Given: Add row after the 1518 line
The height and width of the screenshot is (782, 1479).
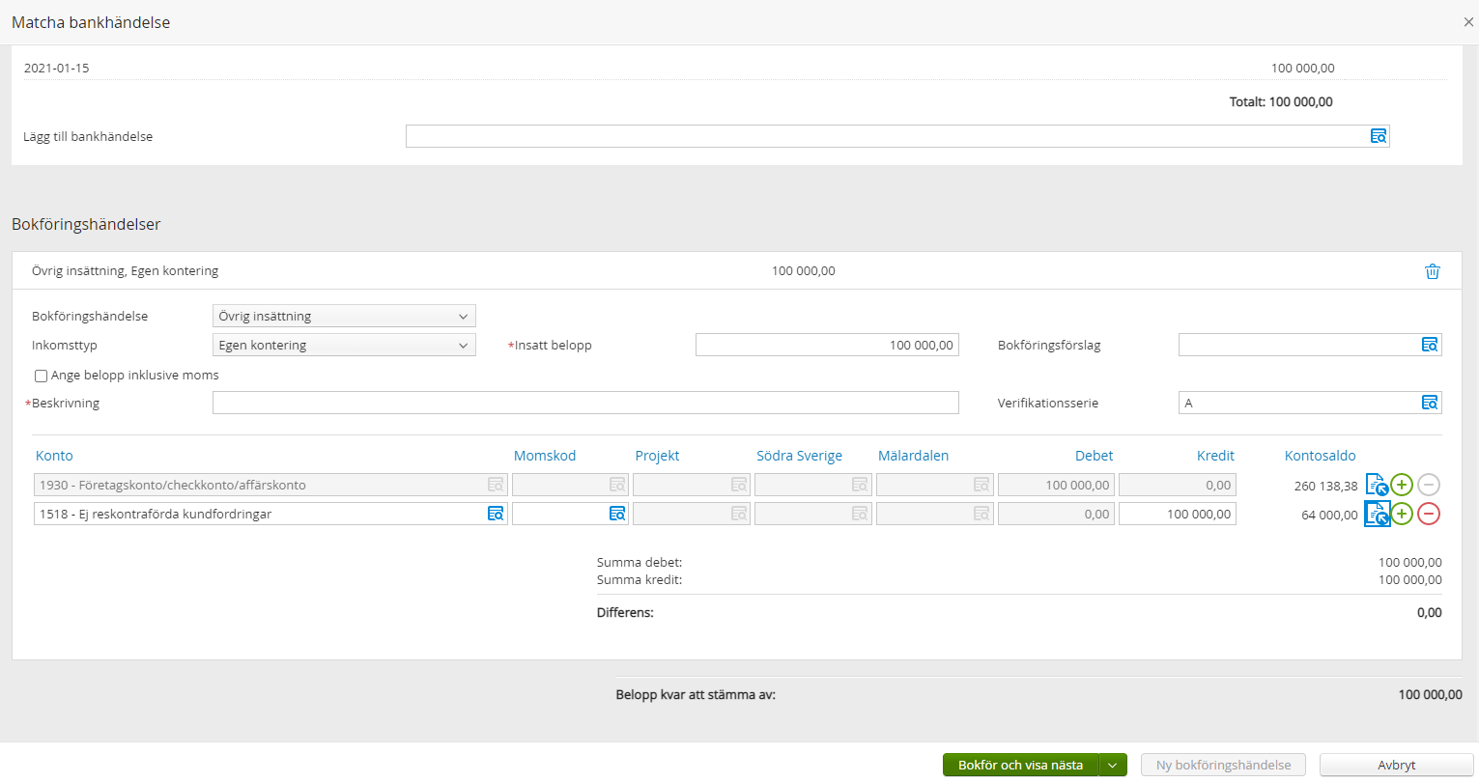Looking at the screenshot, I should point(1402,514).
